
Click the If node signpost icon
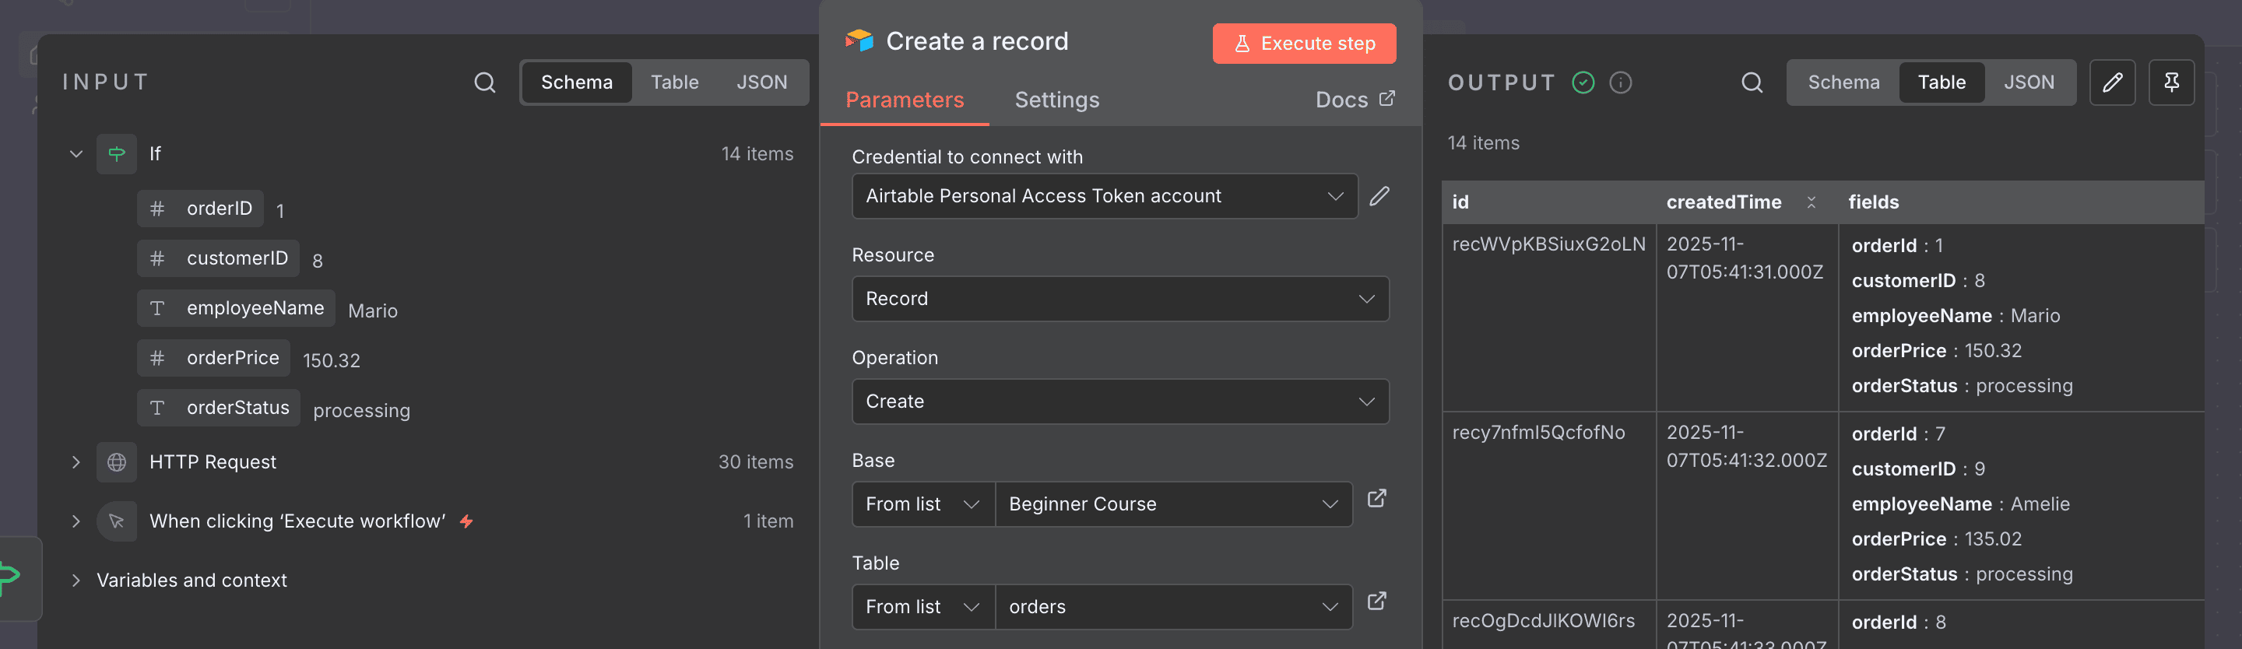tap(117, 154)
